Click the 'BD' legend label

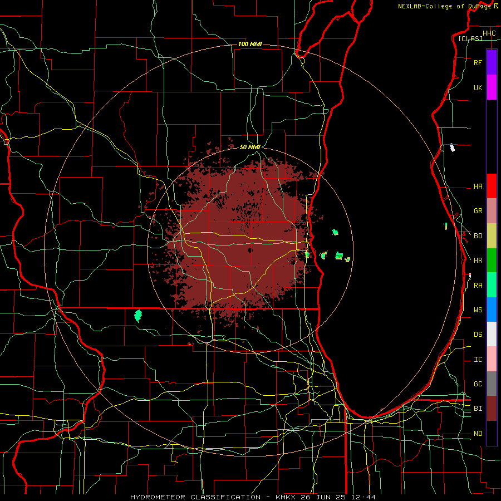click(478, 236)
